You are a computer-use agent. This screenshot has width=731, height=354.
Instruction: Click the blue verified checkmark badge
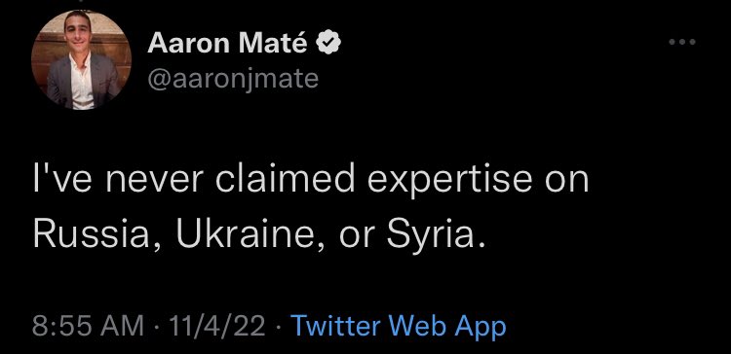coord(328,43)
